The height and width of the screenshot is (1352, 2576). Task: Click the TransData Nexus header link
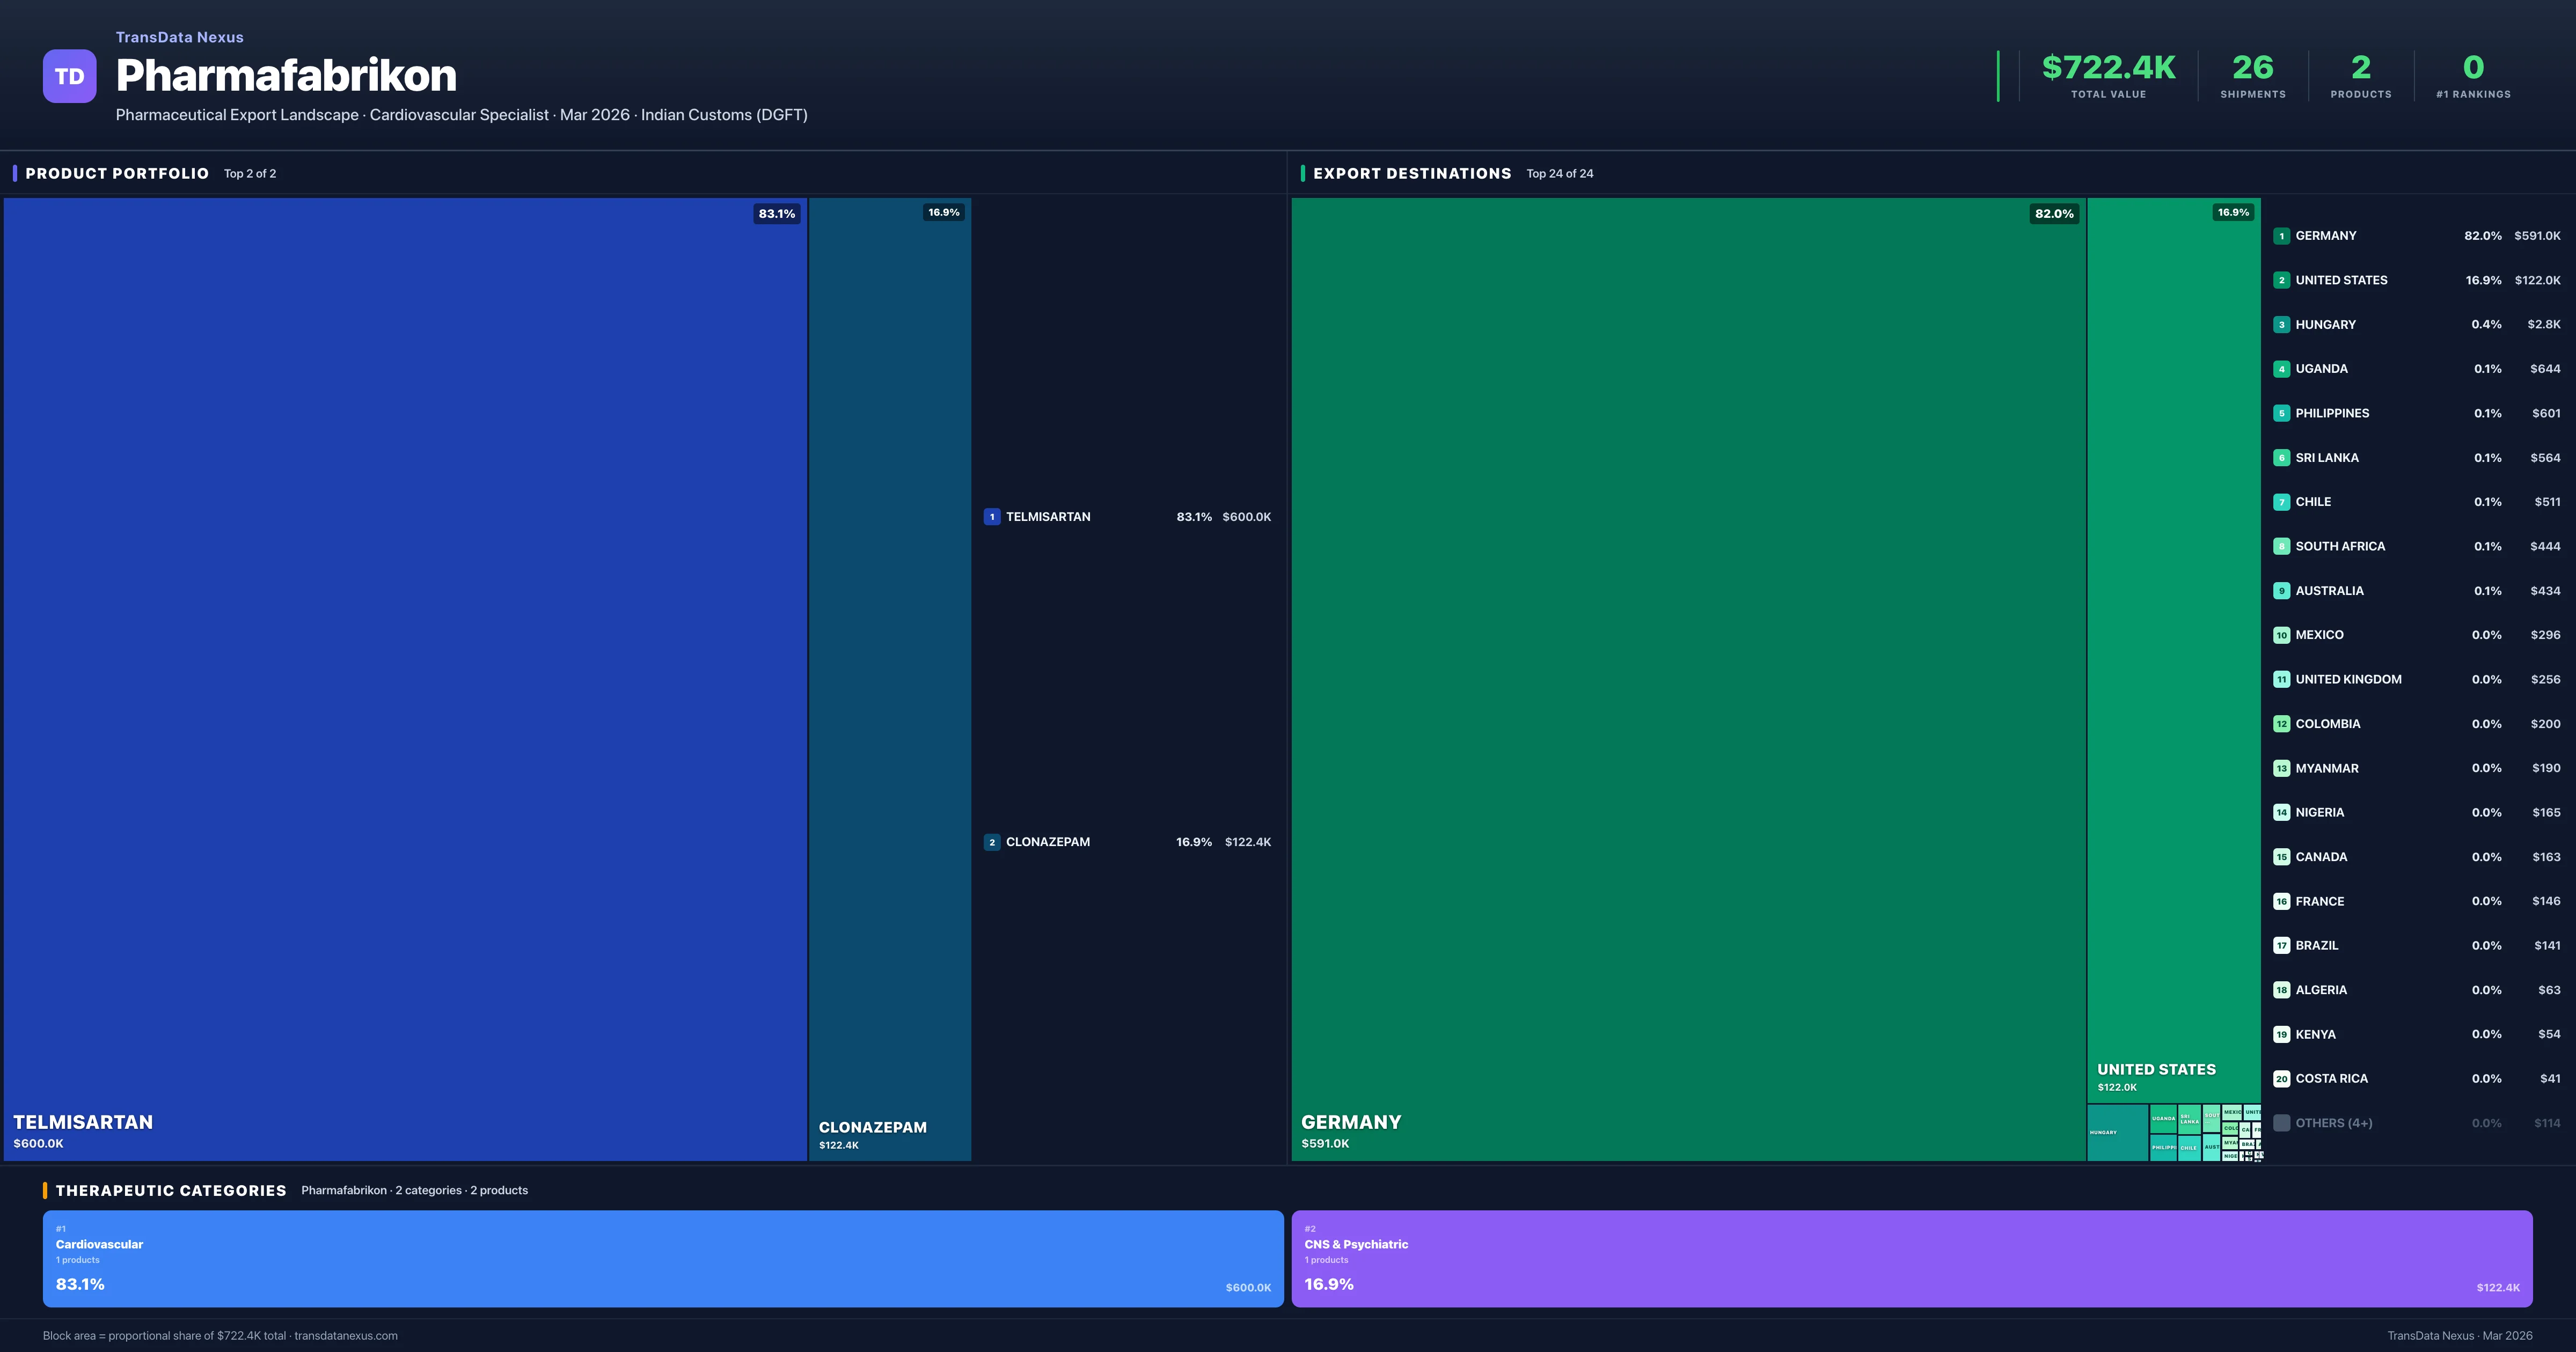point(179,37)
